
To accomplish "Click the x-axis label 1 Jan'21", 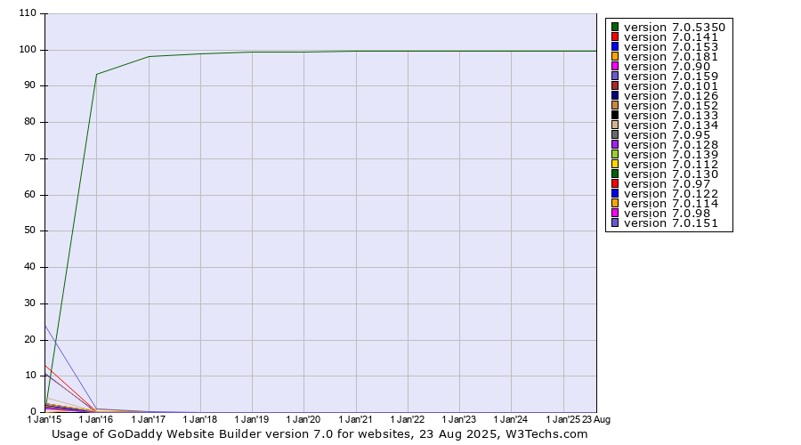I will 355,419.
